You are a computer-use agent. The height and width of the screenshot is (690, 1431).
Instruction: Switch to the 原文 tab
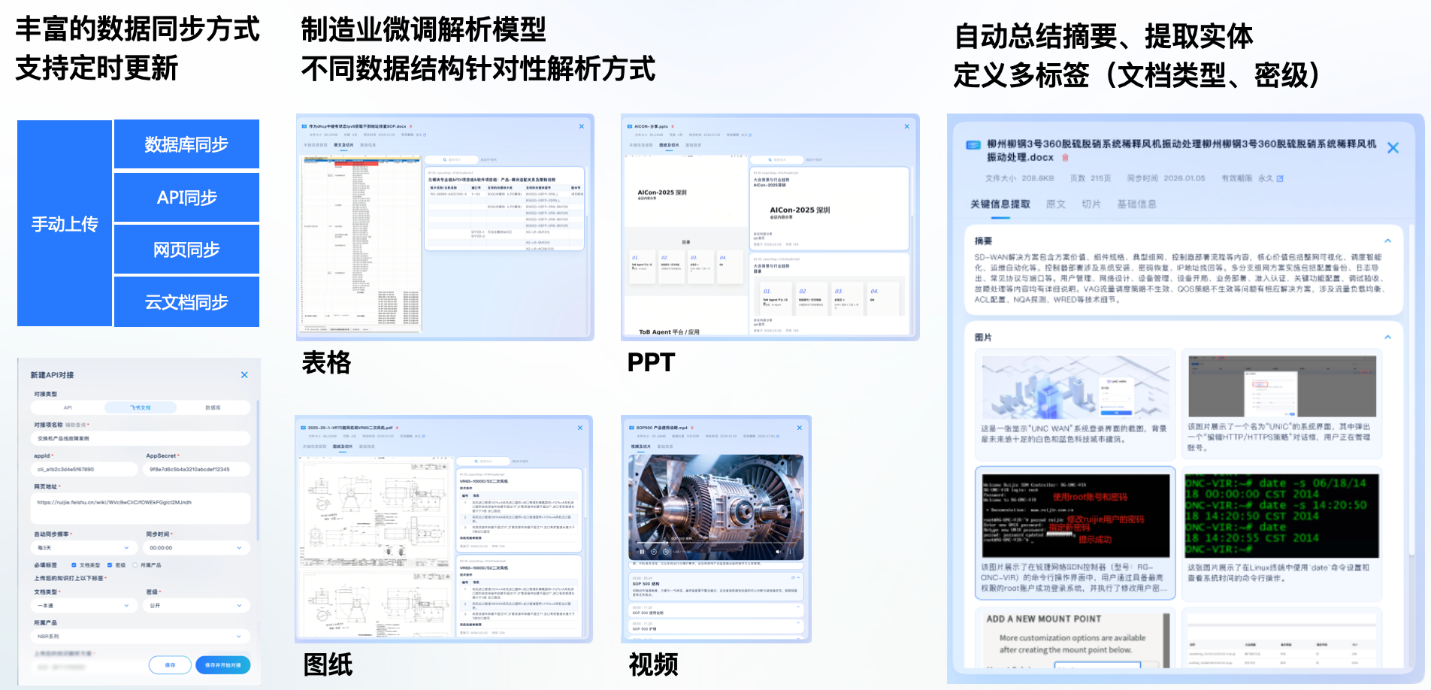[x=1055, y=204]
